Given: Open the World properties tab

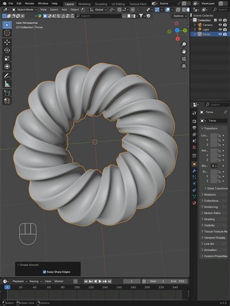Looking at the screenshot, I should (x=194, y=147).
